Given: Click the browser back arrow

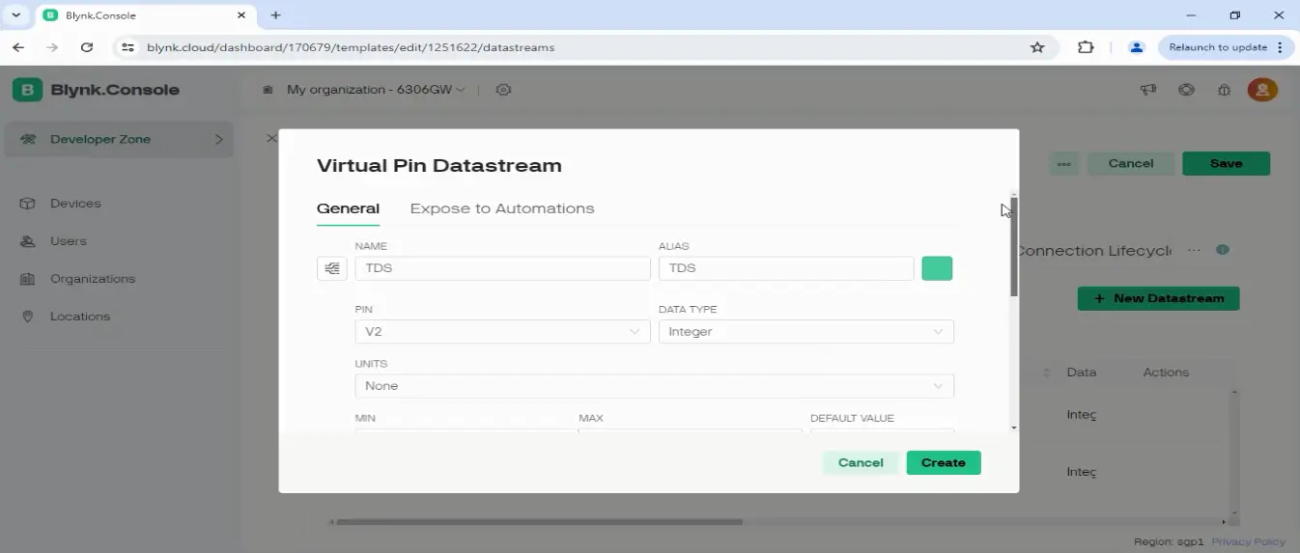Looking at the screenshot, I should [18, 47].
